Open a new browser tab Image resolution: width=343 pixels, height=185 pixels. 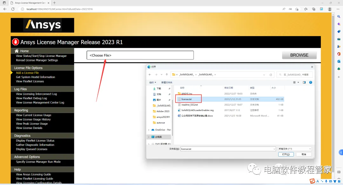point(55,3)
